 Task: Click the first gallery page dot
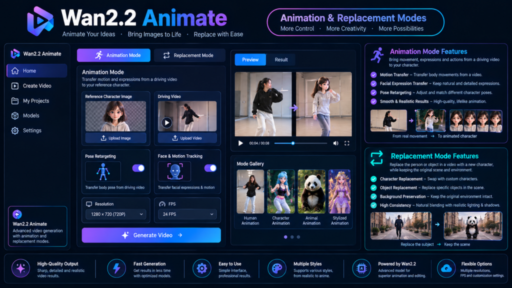tap(285, 237)
